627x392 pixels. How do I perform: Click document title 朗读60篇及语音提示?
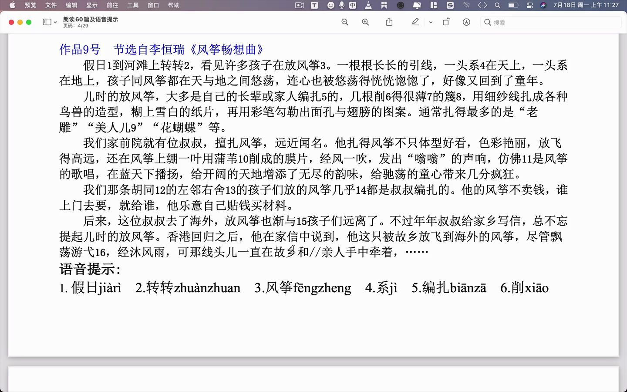[91, 19]
